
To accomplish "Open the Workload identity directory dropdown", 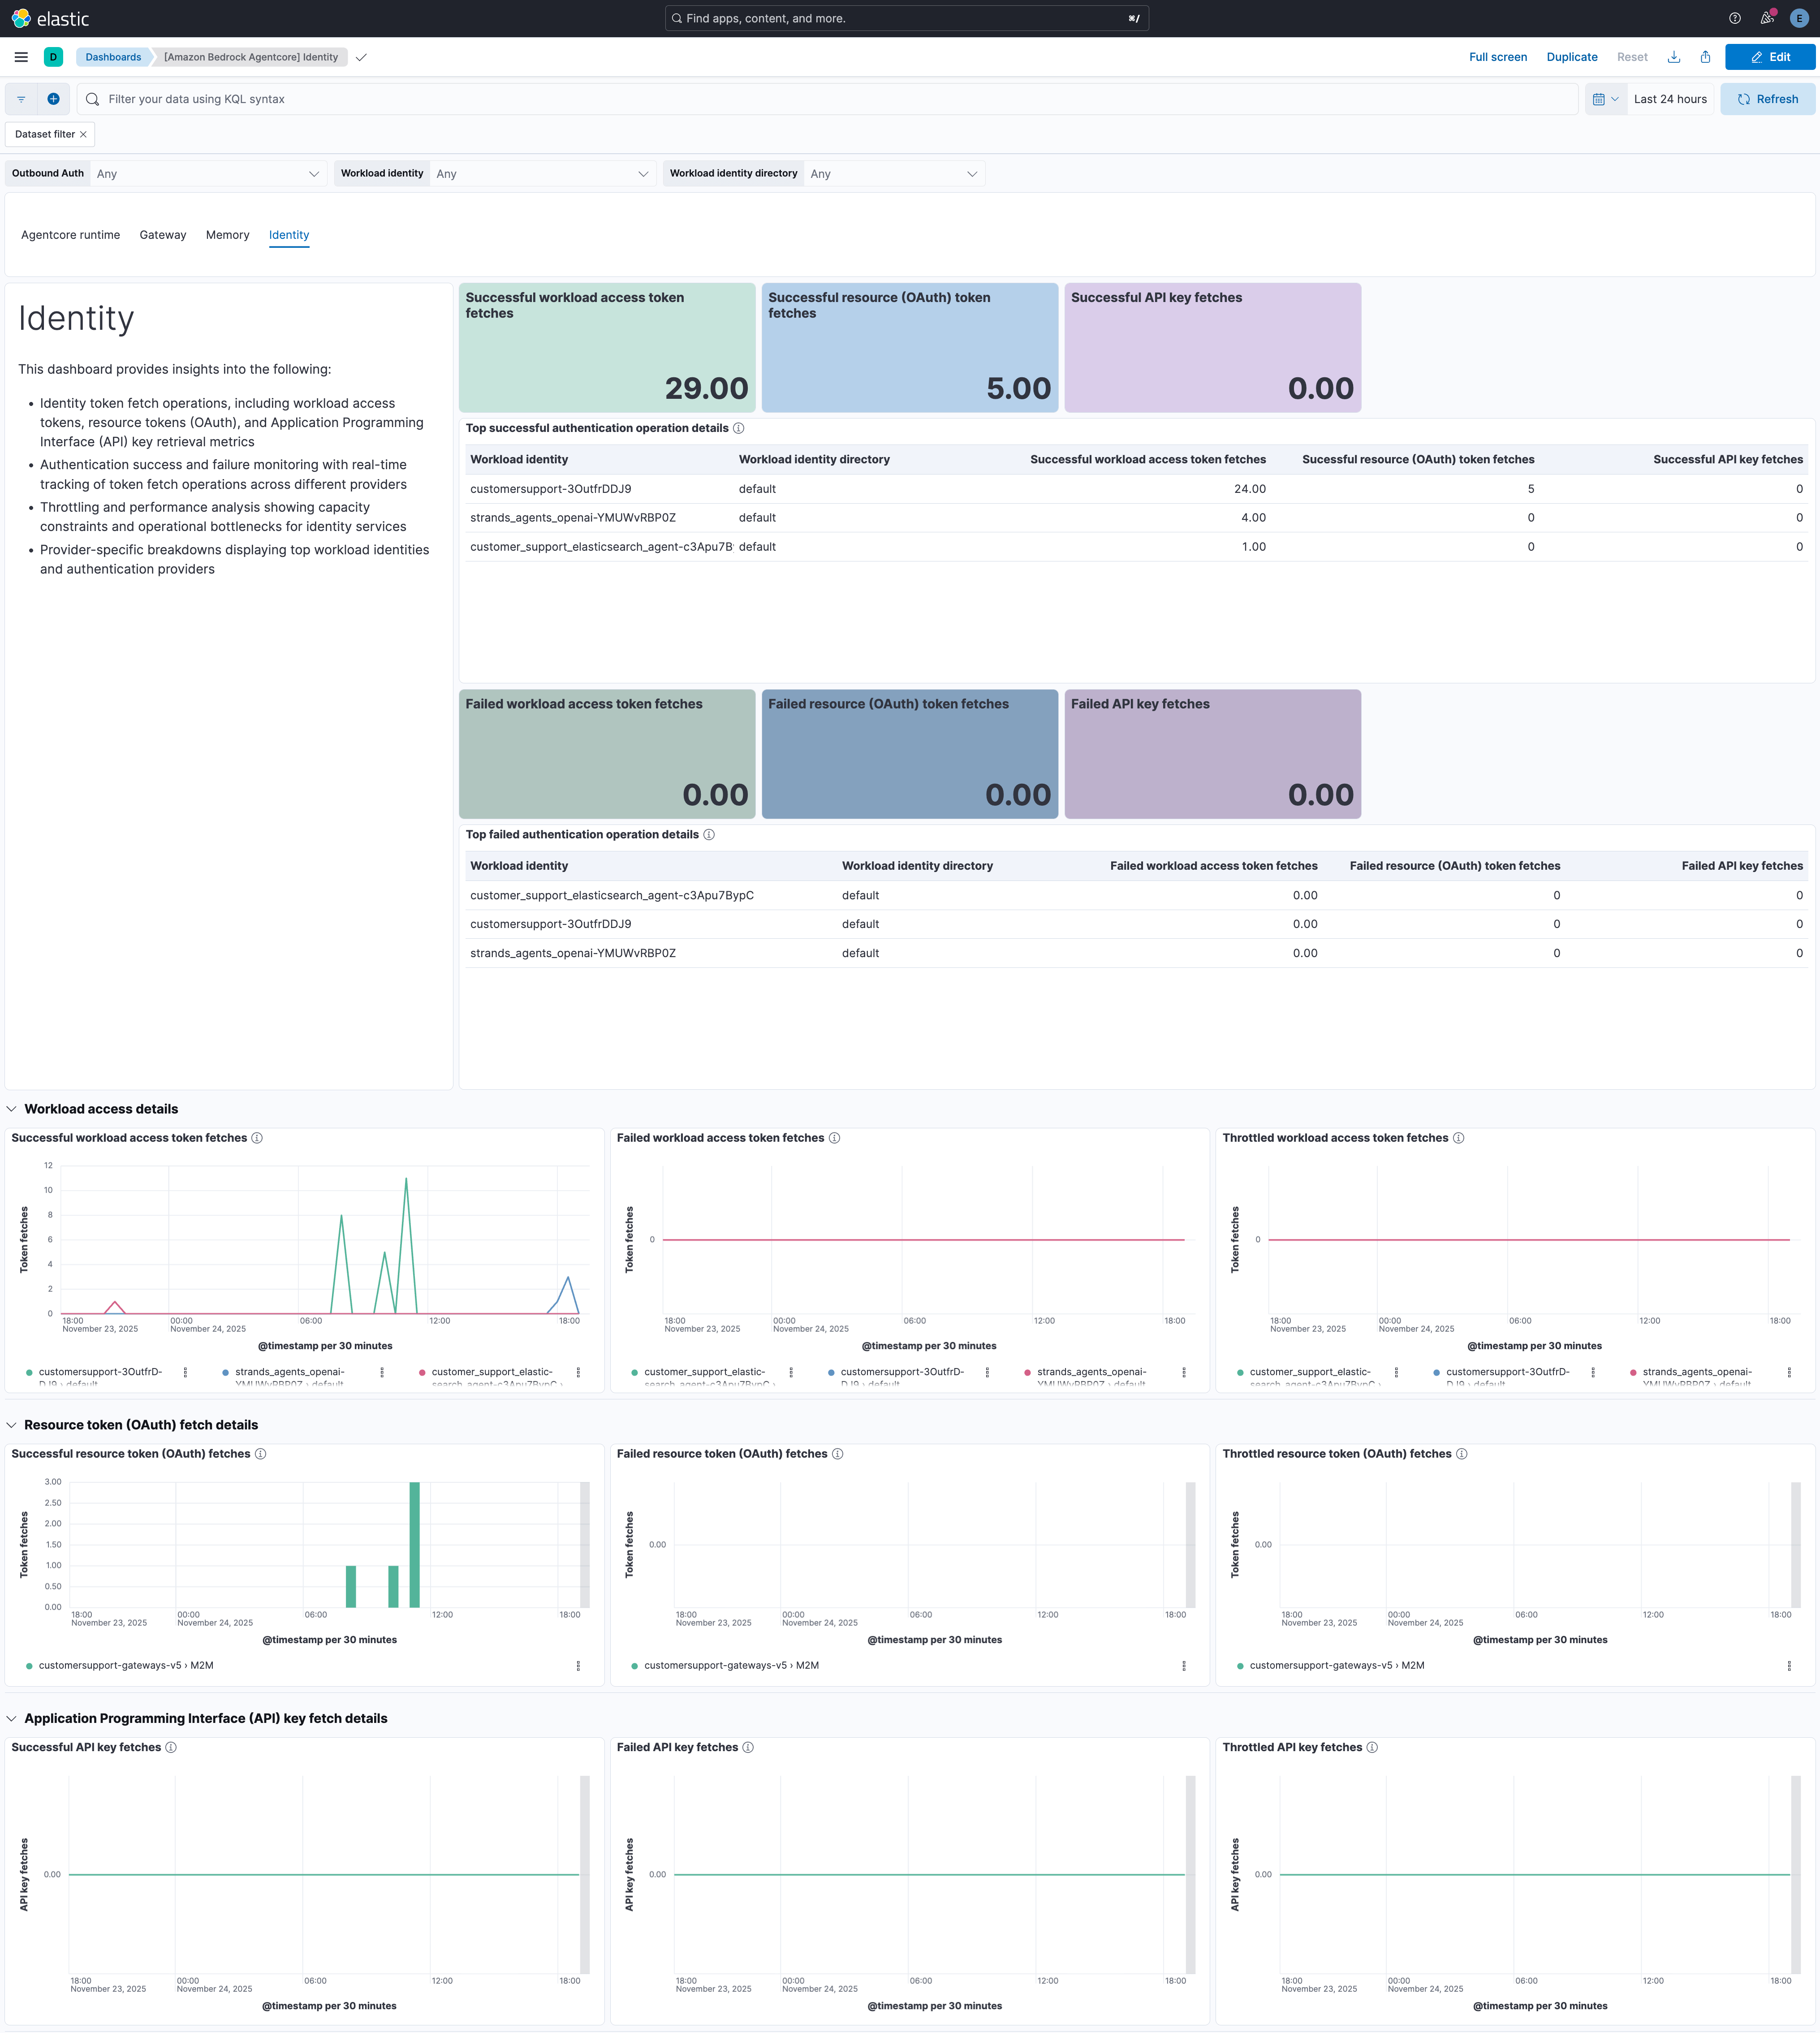I will (x=893, y=174).
